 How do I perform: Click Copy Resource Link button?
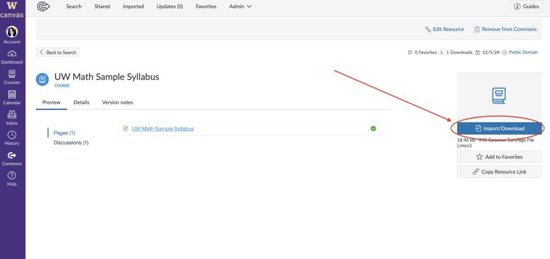[x=499, y=172]
